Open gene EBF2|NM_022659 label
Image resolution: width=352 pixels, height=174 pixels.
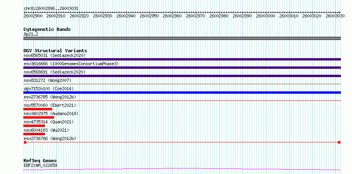40,165
